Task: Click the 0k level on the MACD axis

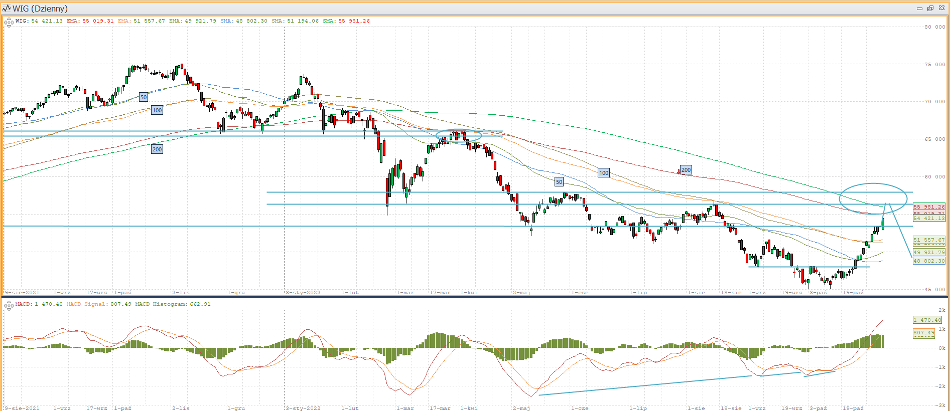Action: pos(942,348)
